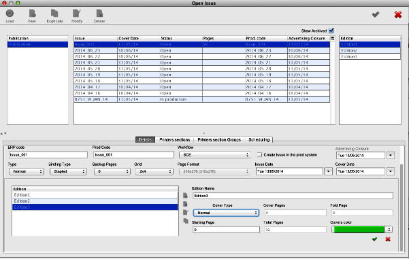Open the Grid dropdown showing 2x4
409x259 pixels.
[x=154, y=171]
